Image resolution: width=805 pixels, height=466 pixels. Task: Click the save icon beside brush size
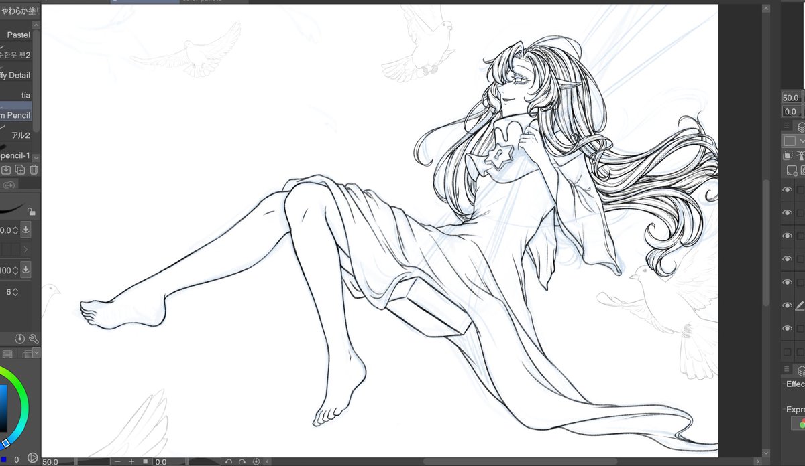tap(25, 230)
